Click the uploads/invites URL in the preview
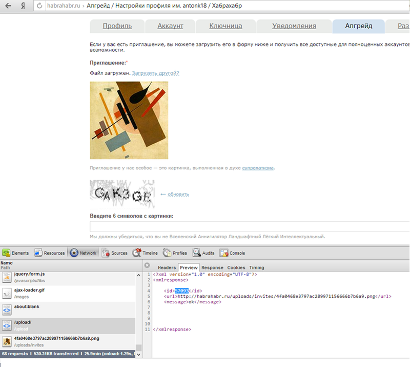410x367 pixels. click(x=276, y=296)
